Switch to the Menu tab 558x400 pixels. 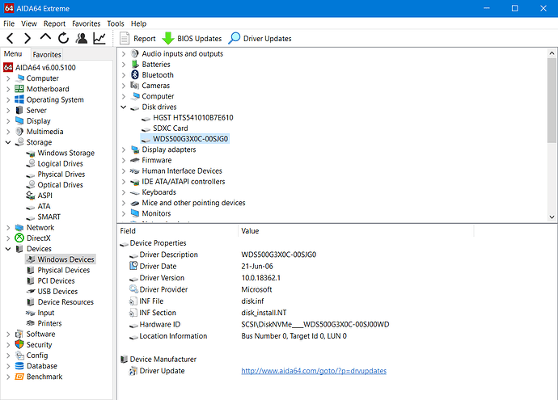coord(13,53)
